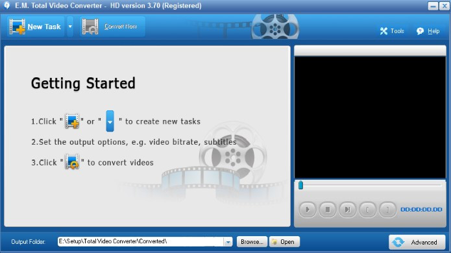The width and height of the screenshot is (451, 253).
Task: Click the app logo in title bar
Action: (x=6, y=5)
